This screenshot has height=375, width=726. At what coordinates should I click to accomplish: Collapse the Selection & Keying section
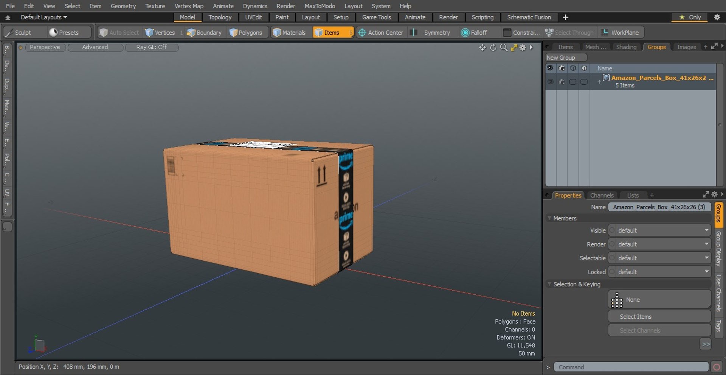pos(549,284)
